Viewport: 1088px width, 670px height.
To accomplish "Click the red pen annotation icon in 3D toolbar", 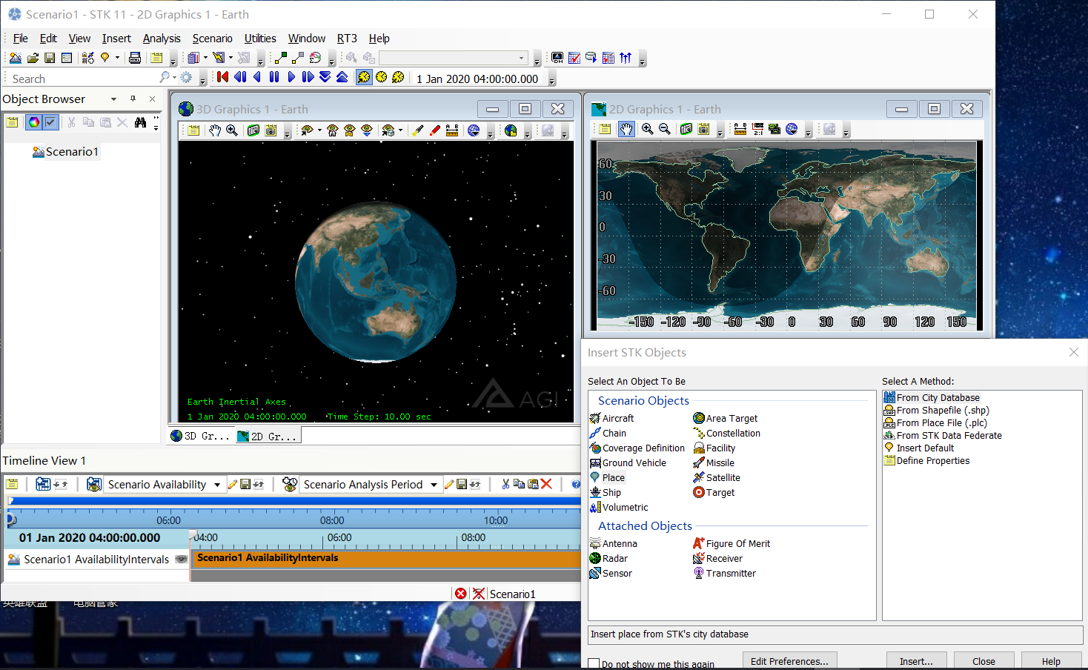I will coord(435,130).
